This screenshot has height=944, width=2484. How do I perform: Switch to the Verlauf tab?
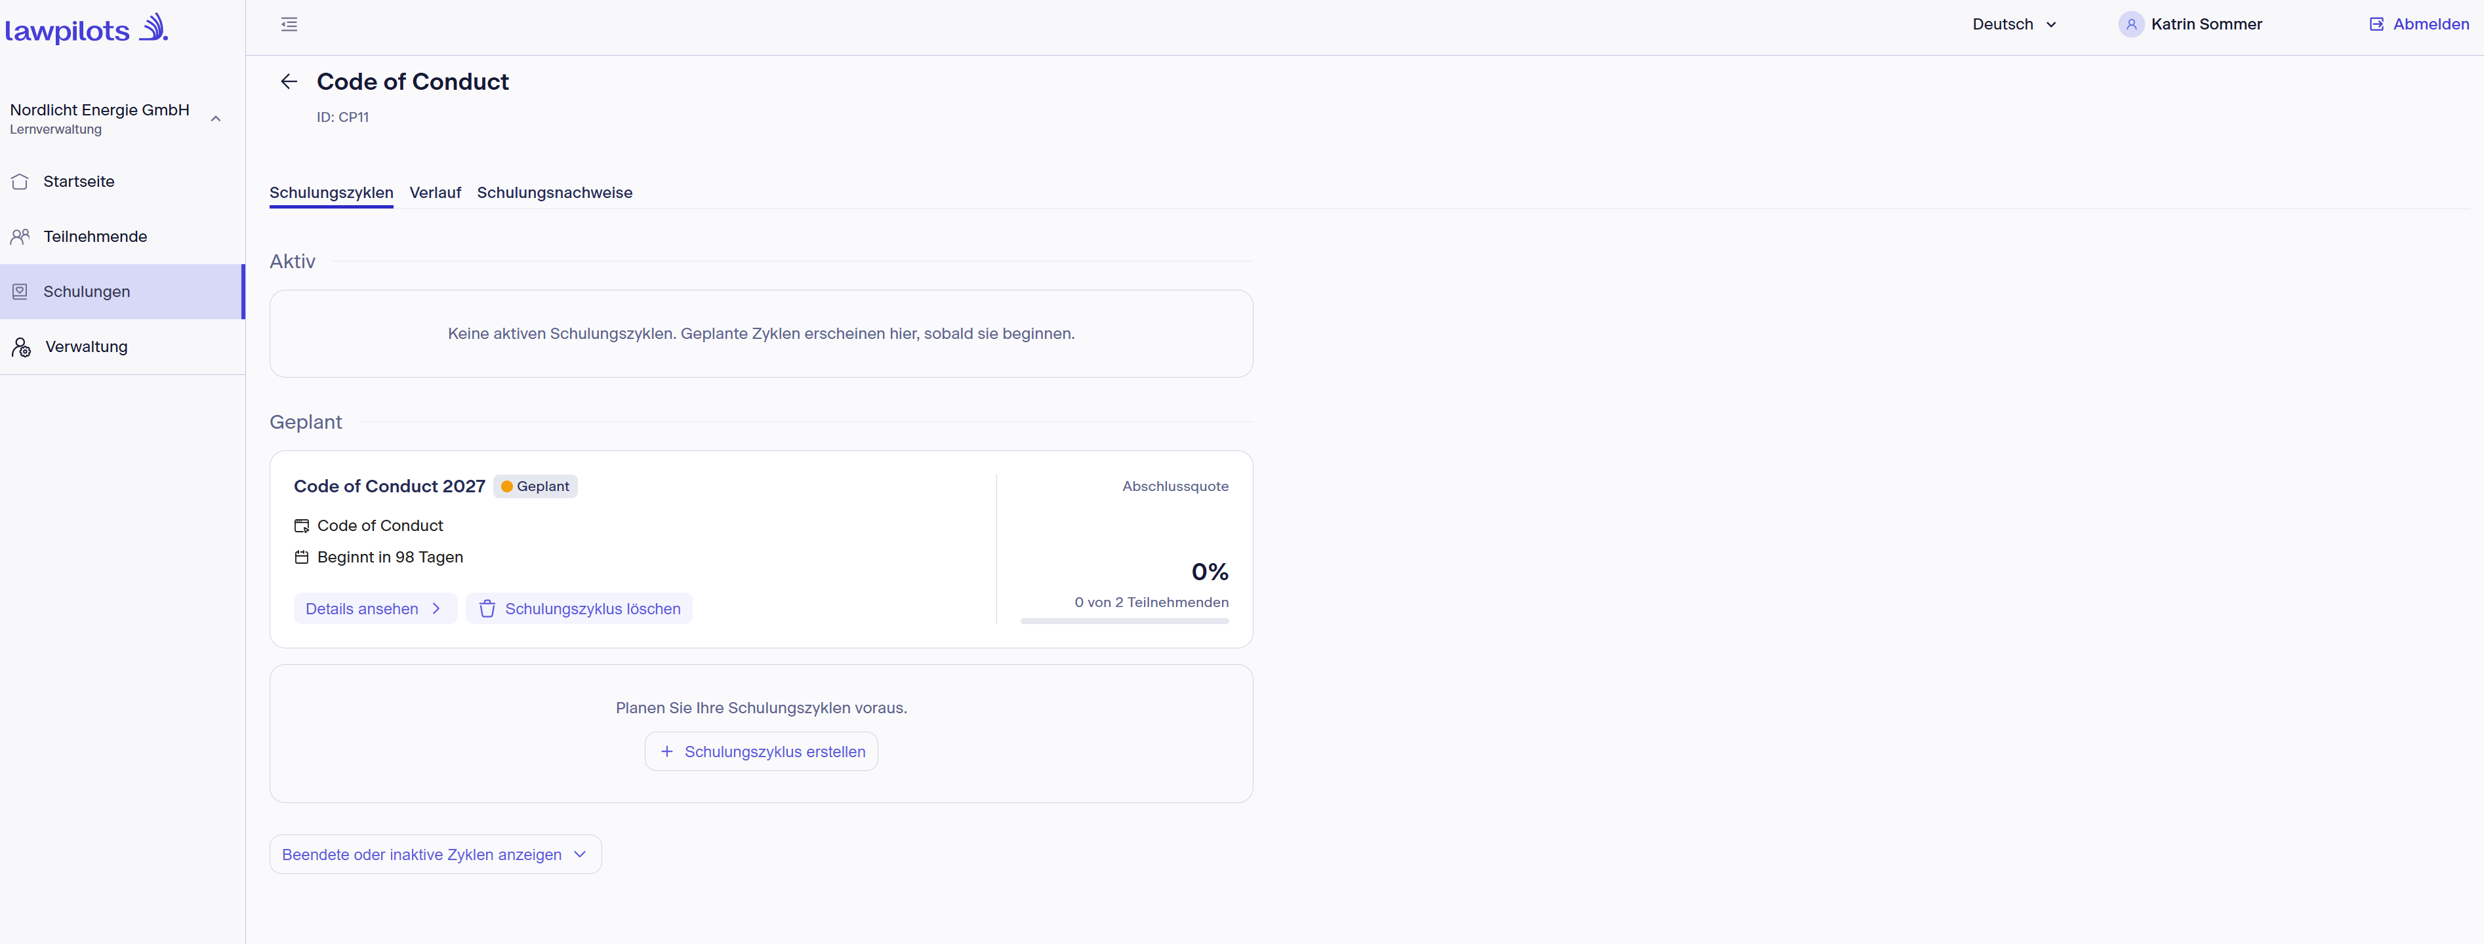(x=435, y=193)
